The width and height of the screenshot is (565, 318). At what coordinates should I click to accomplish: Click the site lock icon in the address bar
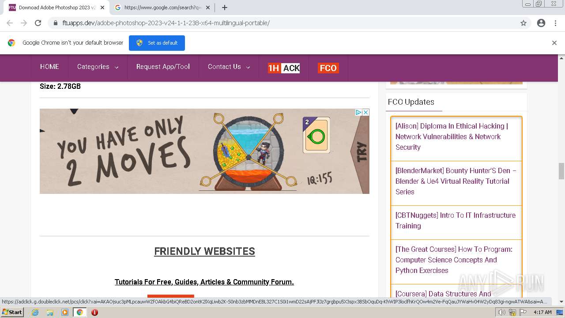coord(56,23)
